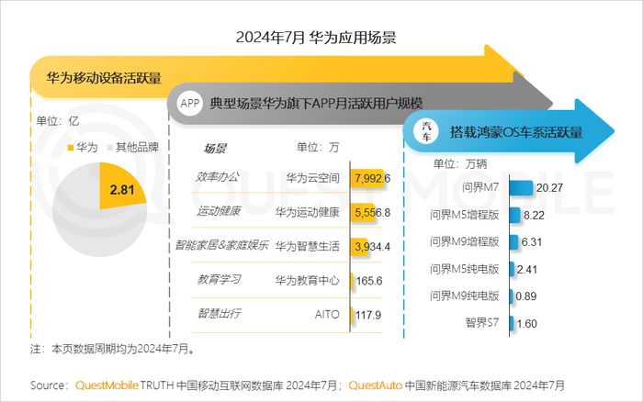This screenshot has height=402, width=643.
Task: Click the round APP badge icon
Action: [190, 104]
